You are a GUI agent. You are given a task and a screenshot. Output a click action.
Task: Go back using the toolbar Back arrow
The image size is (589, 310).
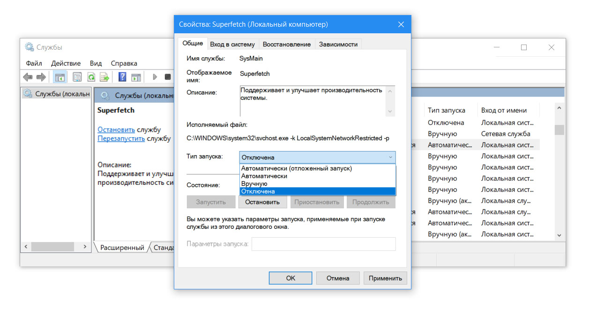(28, 77)
